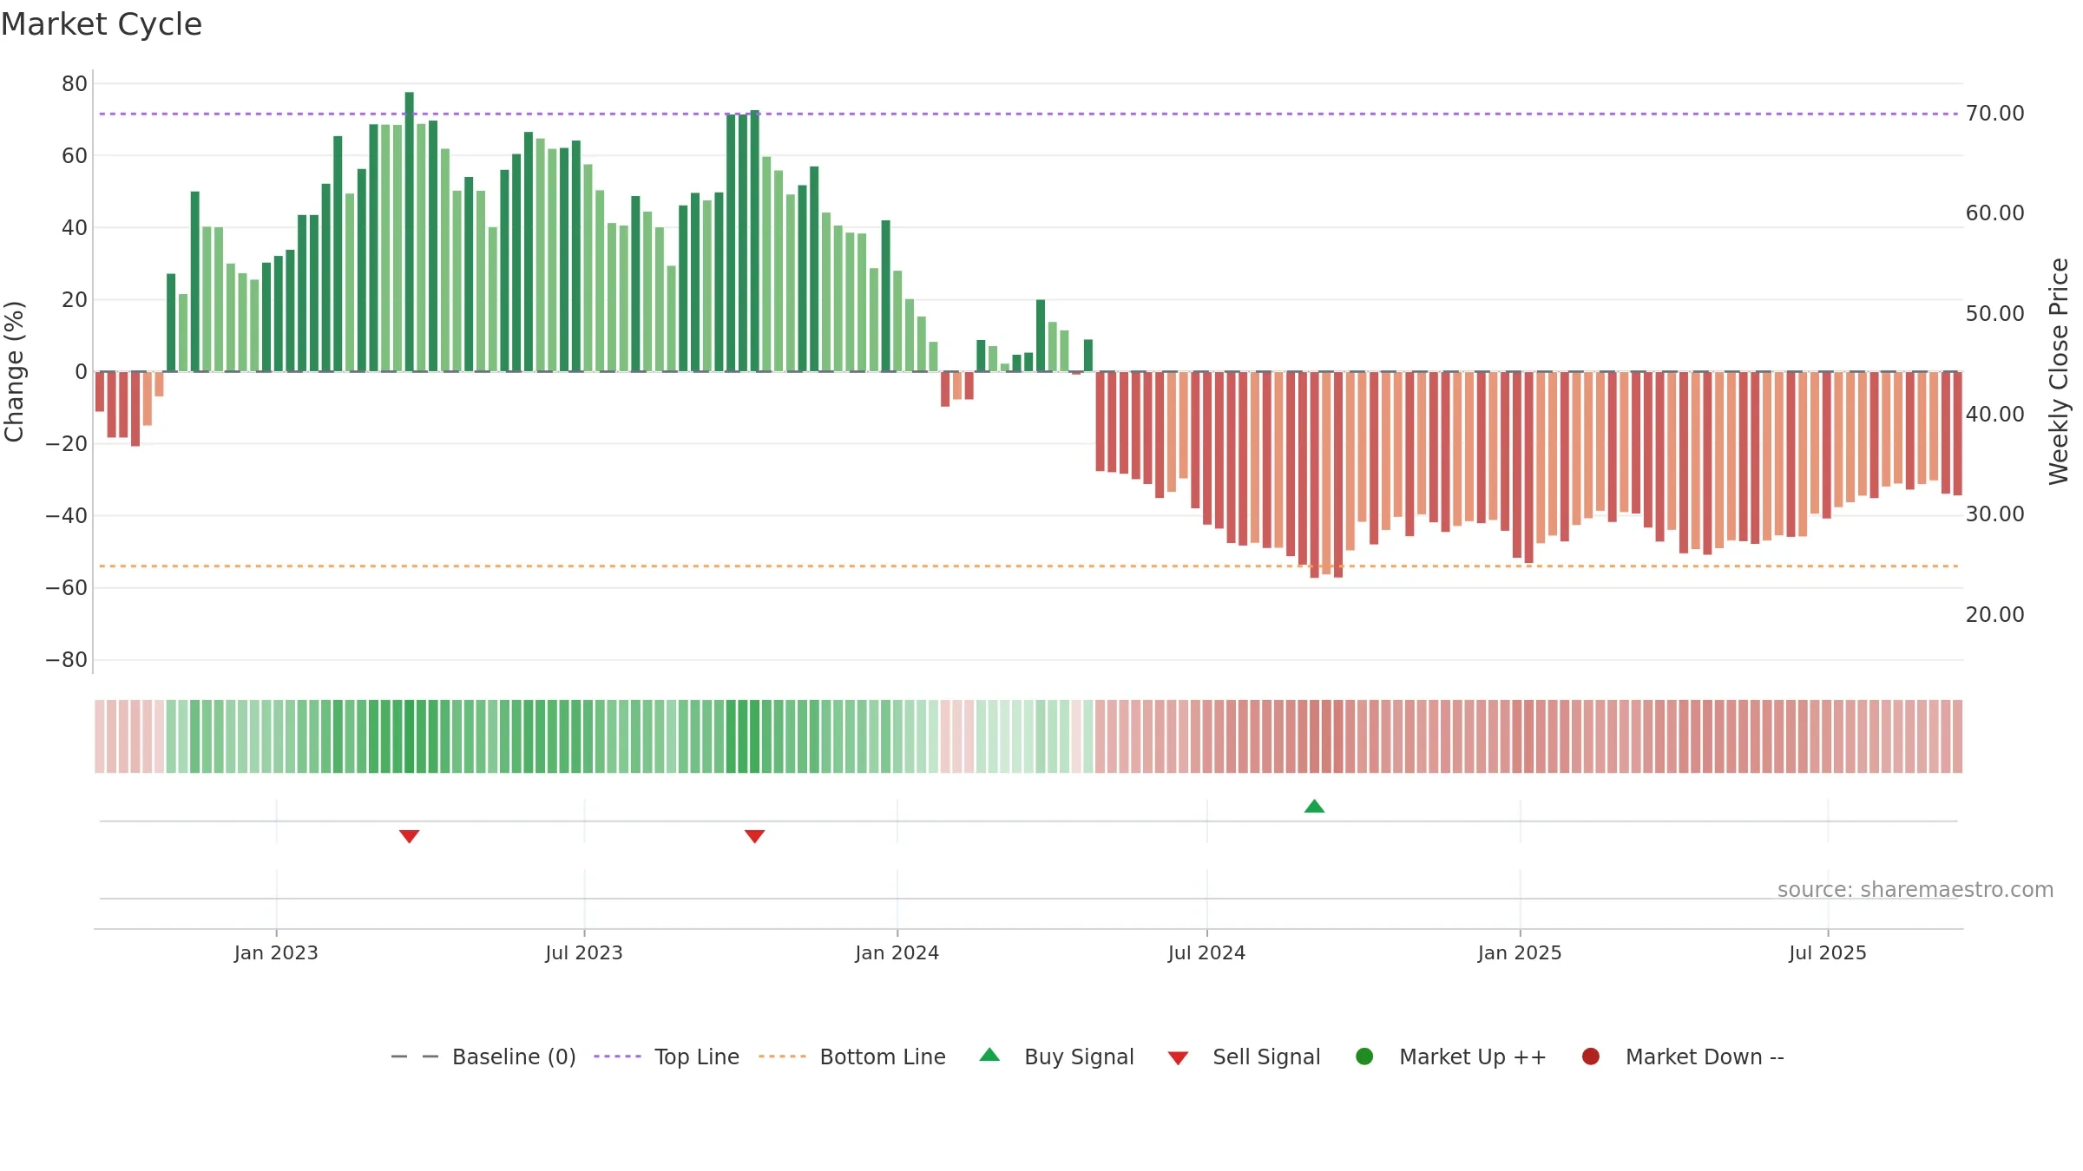Click the red triangle icon in the legend
Screen dimensions: 2083x1171
(1178, 1058)
